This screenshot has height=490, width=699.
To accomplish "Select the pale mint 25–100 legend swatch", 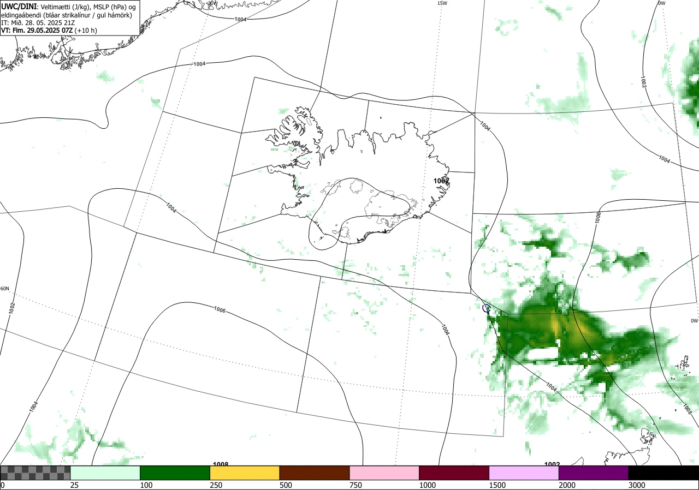I will (105, 473).
